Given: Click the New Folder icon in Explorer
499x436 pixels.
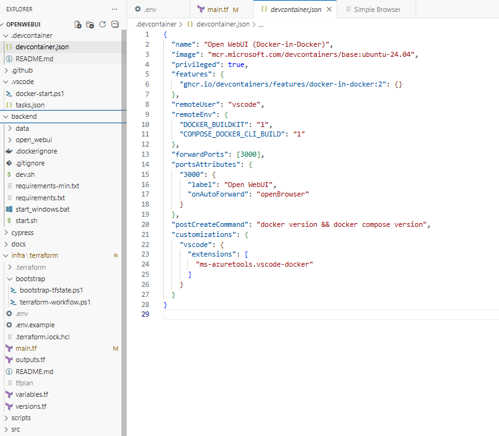Looking at the screenshot, I should pos(90,25).
